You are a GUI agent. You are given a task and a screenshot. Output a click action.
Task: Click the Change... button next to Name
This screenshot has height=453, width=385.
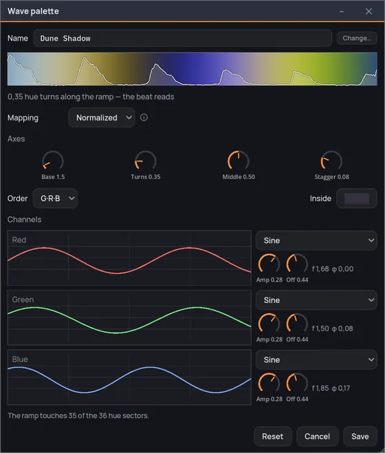pyautogui.click(x=357, y=38)
